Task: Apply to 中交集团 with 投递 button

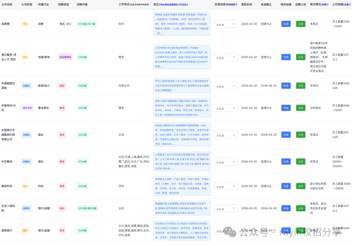Action: (286, 162)
